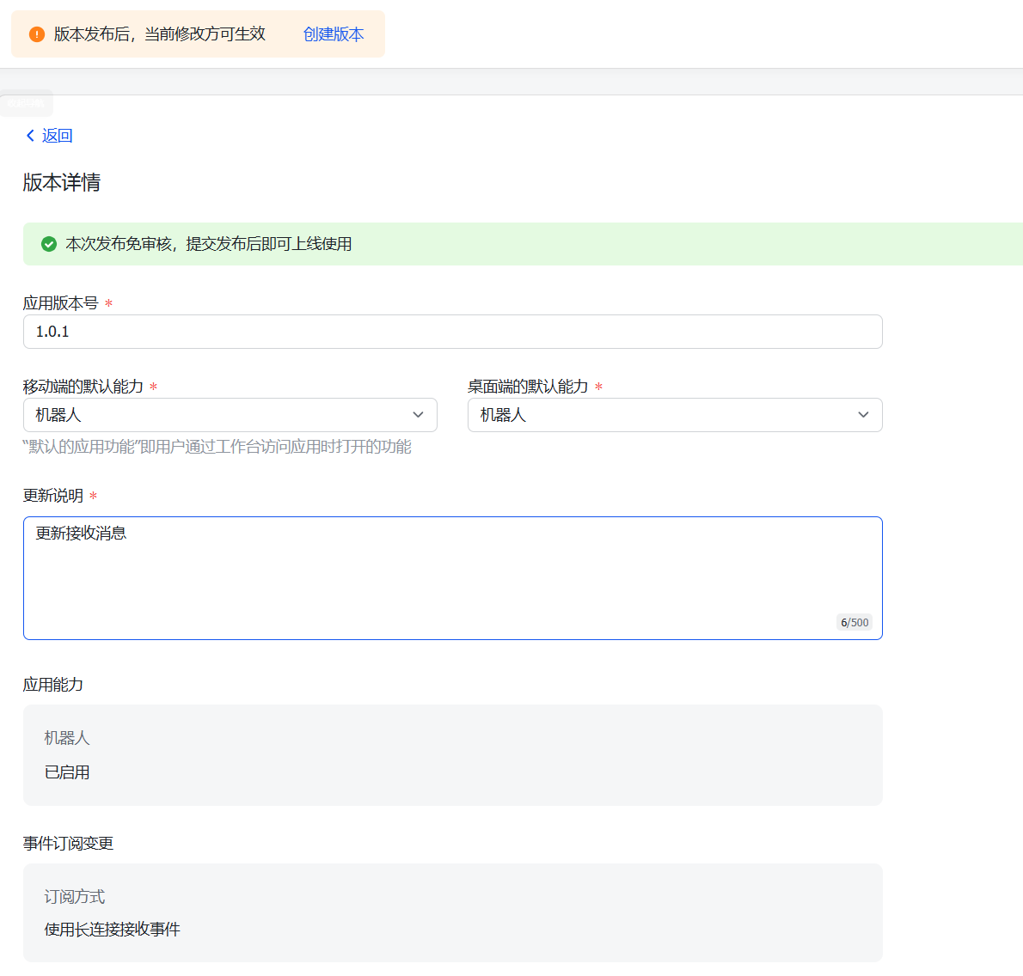Click the green success checkmark icon
This screenshot has height=976, width=1023.
(x=49, y=244)
